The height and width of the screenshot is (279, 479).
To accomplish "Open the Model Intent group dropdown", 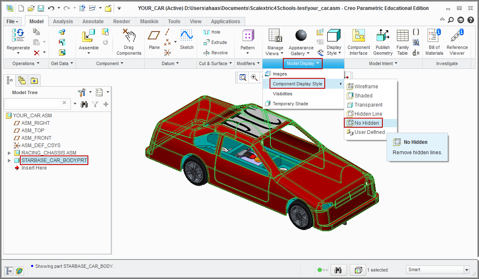I will pos(383,63).
